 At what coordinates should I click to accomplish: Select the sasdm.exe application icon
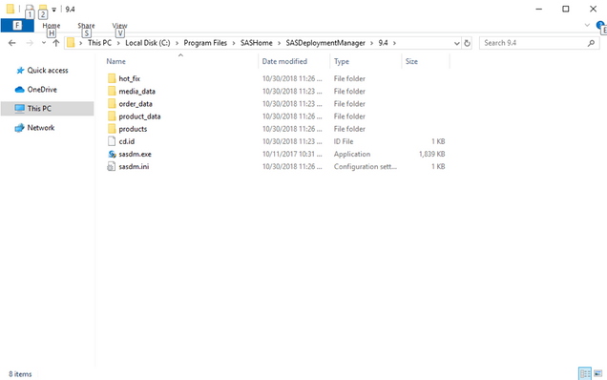tap(112, 154)
